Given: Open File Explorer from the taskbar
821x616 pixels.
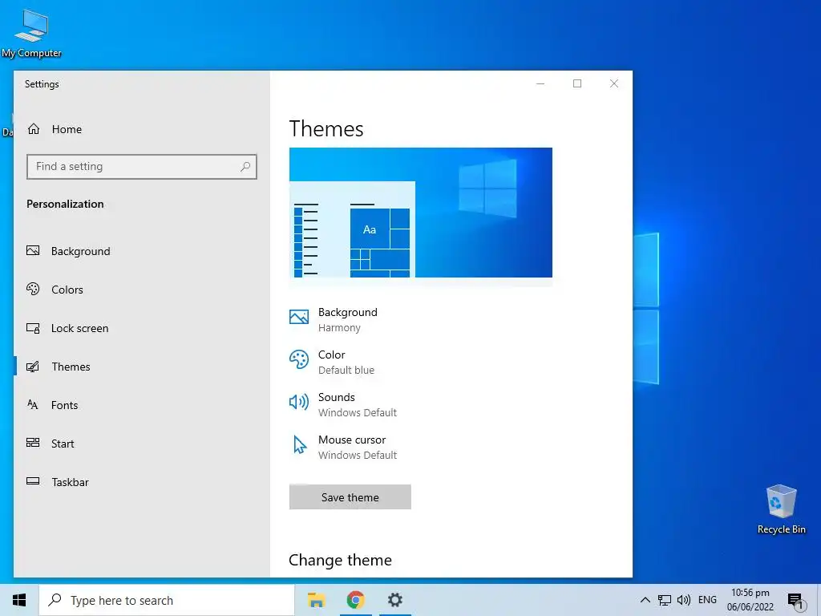Looking at the screenshot, I should click(x=316, y=600).
